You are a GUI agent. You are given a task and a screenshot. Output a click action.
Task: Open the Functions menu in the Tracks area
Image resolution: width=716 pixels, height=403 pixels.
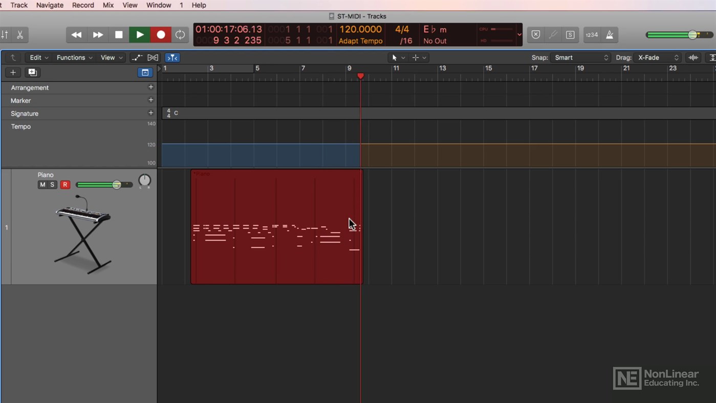71,57
